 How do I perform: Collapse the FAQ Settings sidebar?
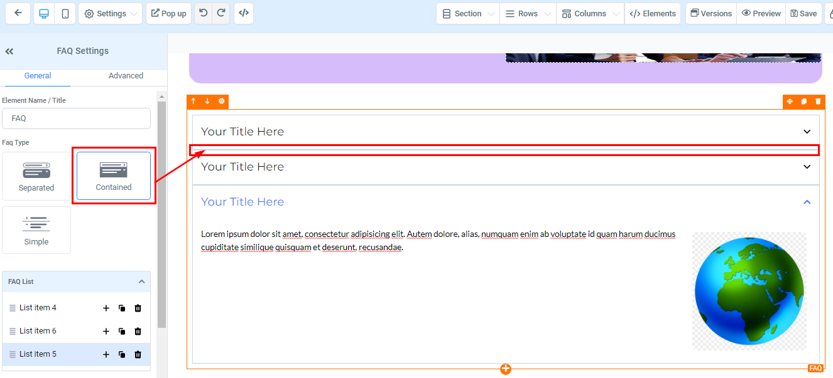9,51
